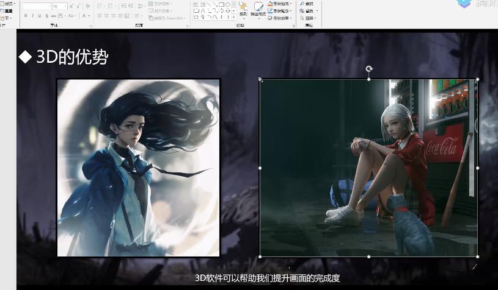Open the Select (选择) dropdown

309,18
